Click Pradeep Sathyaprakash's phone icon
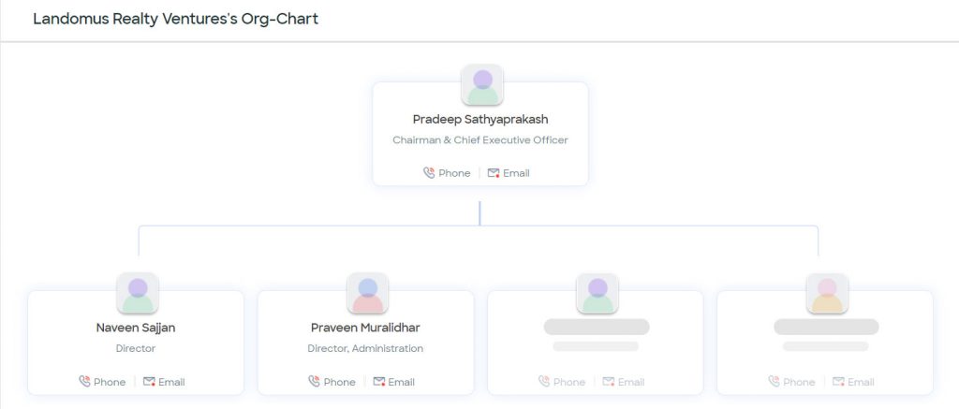 pos(429,173)
